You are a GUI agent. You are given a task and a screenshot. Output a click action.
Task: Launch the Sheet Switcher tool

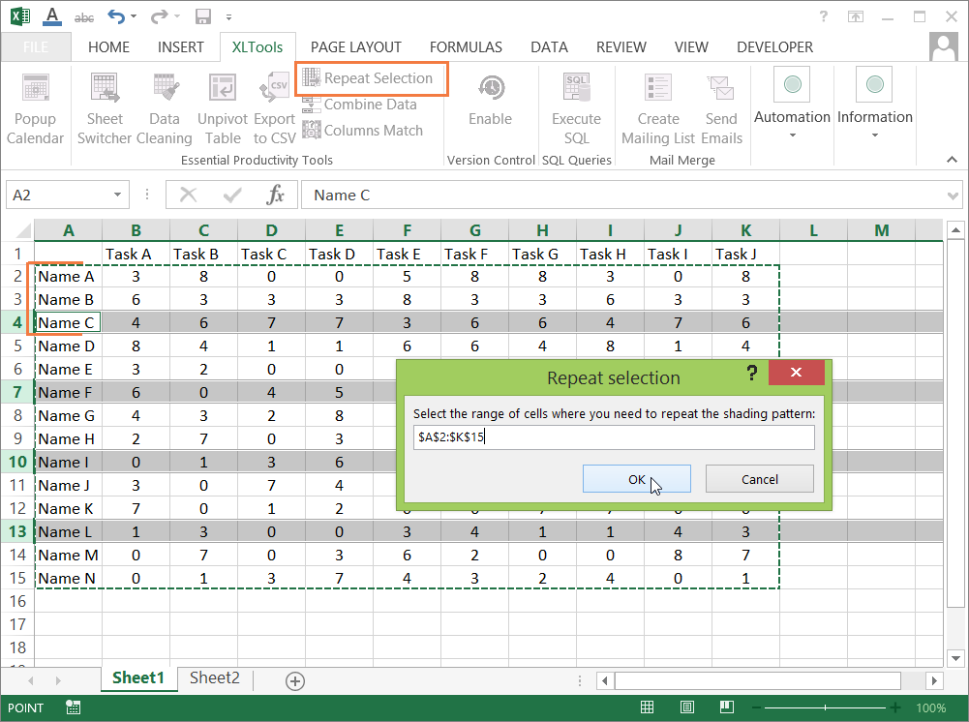[x=105, y=106]
